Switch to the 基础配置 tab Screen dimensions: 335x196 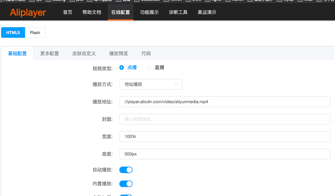[17, 53]
